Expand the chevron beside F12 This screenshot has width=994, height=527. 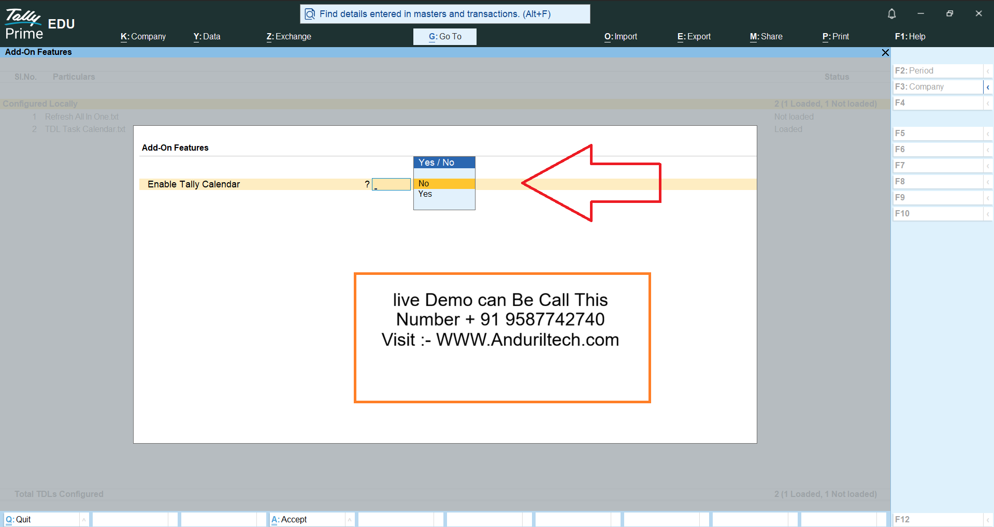coord(988,519)
